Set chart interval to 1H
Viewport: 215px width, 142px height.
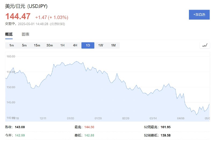pyautogui.click(x=62, y=45)
